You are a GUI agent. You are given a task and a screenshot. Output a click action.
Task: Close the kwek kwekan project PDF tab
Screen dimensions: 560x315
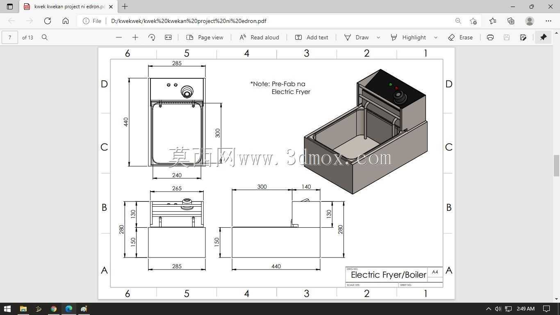coord(111,7)
